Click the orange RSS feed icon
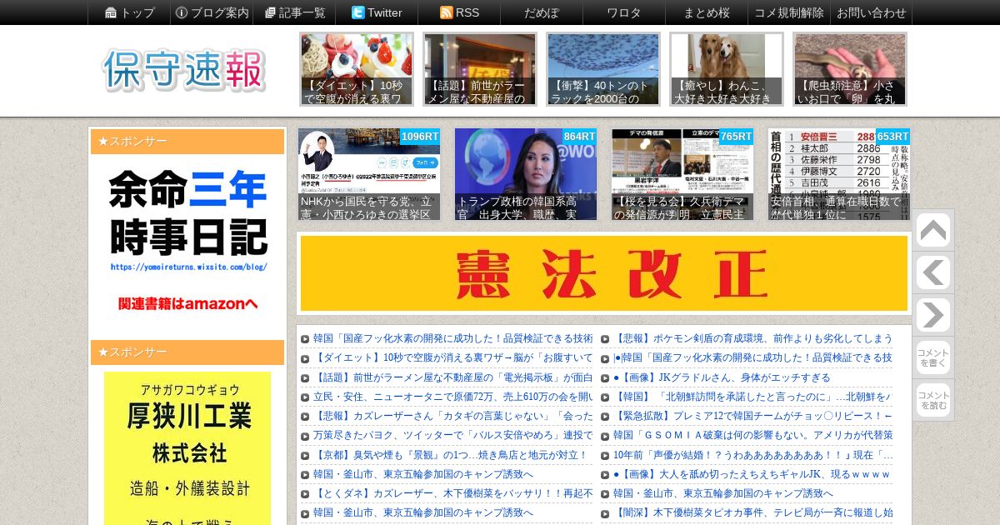Viewport: 1000px width, 525px height. [446, 12]
